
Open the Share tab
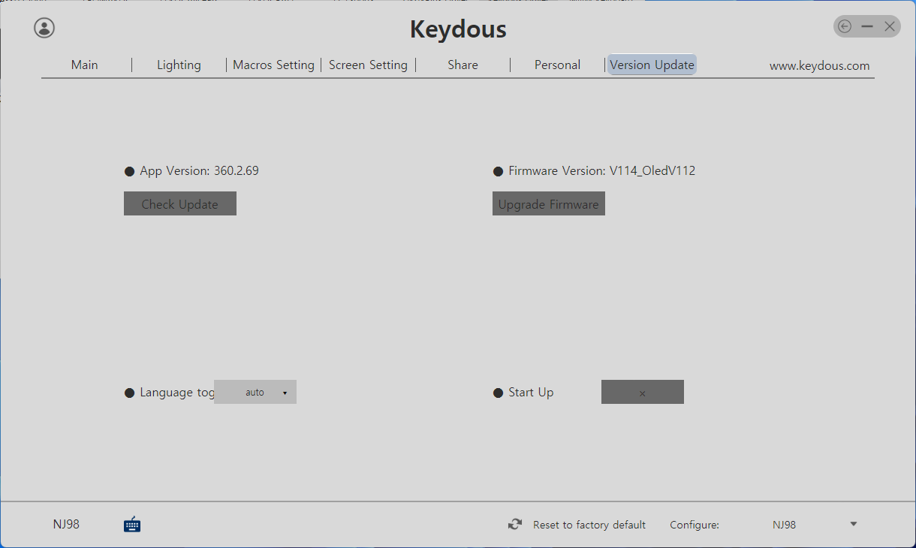tap(463, 65)
